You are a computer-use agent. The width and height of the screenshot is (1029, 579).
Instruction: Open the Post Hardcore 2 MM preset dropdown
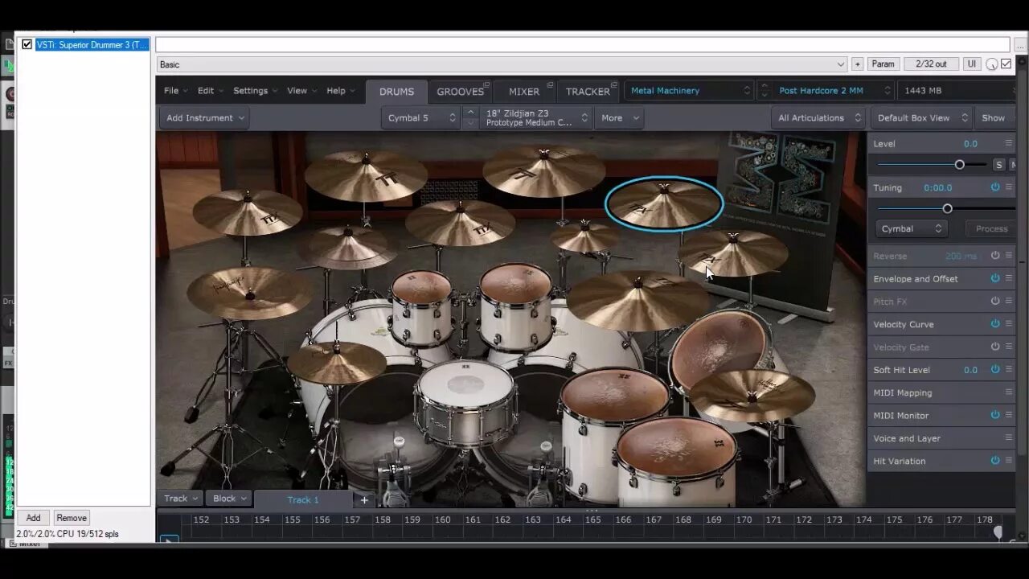pyautogui.click(x=833, y=91)
